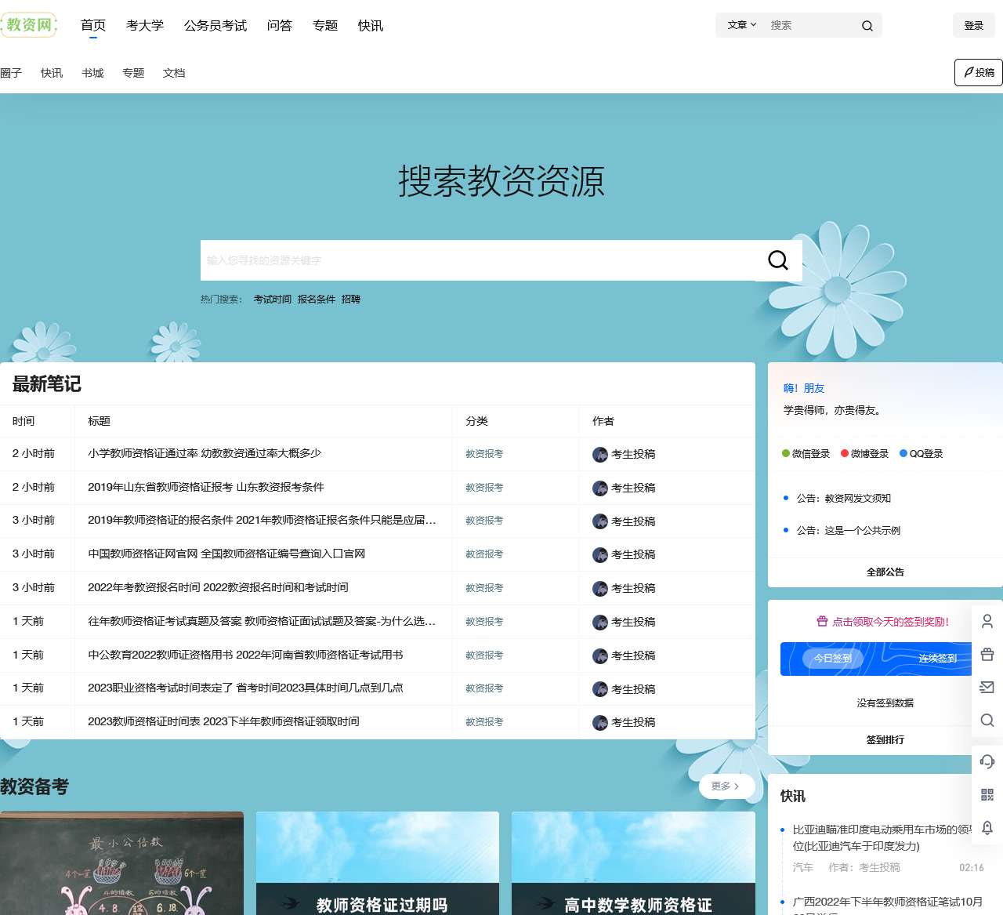Screen dimensions: 1003x915
Task: Switch to 连续签到 in check-in panel
Action: [x=937, y=659]
